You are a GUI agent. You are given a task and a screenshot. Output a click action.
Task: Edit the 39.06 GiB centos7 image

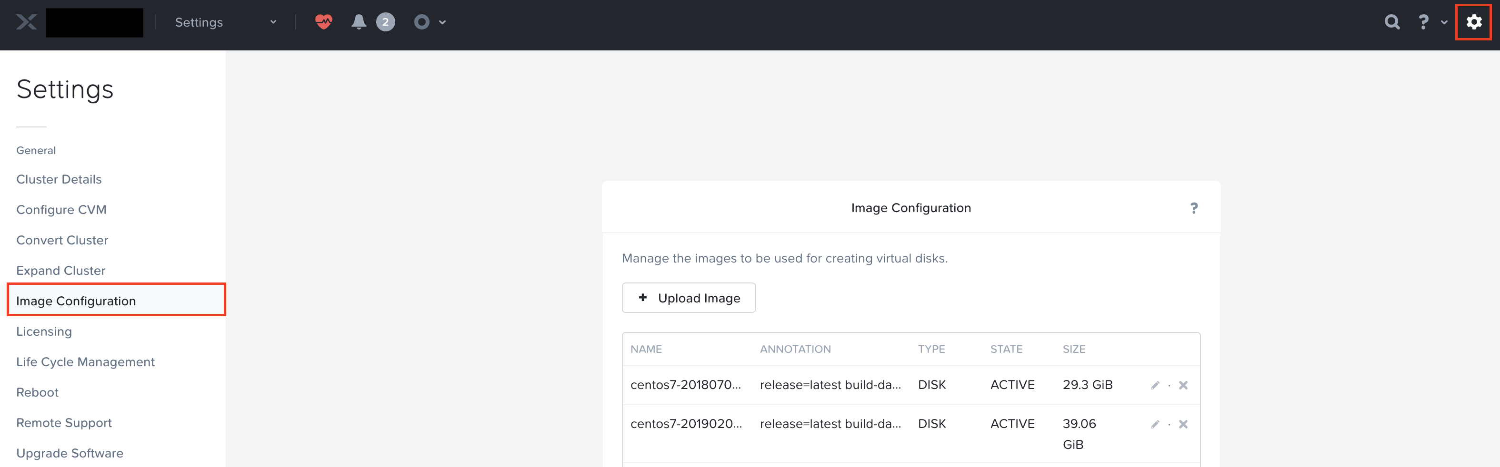(1155, 424)
